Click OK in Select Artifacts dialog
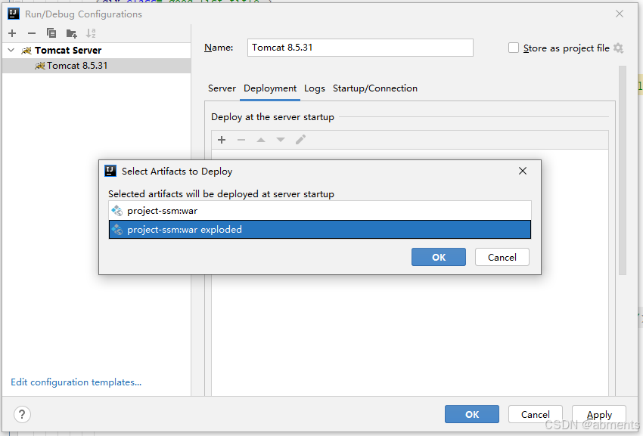Image resolution: width=643 pixels, height=436 pixels. (438, 257)
